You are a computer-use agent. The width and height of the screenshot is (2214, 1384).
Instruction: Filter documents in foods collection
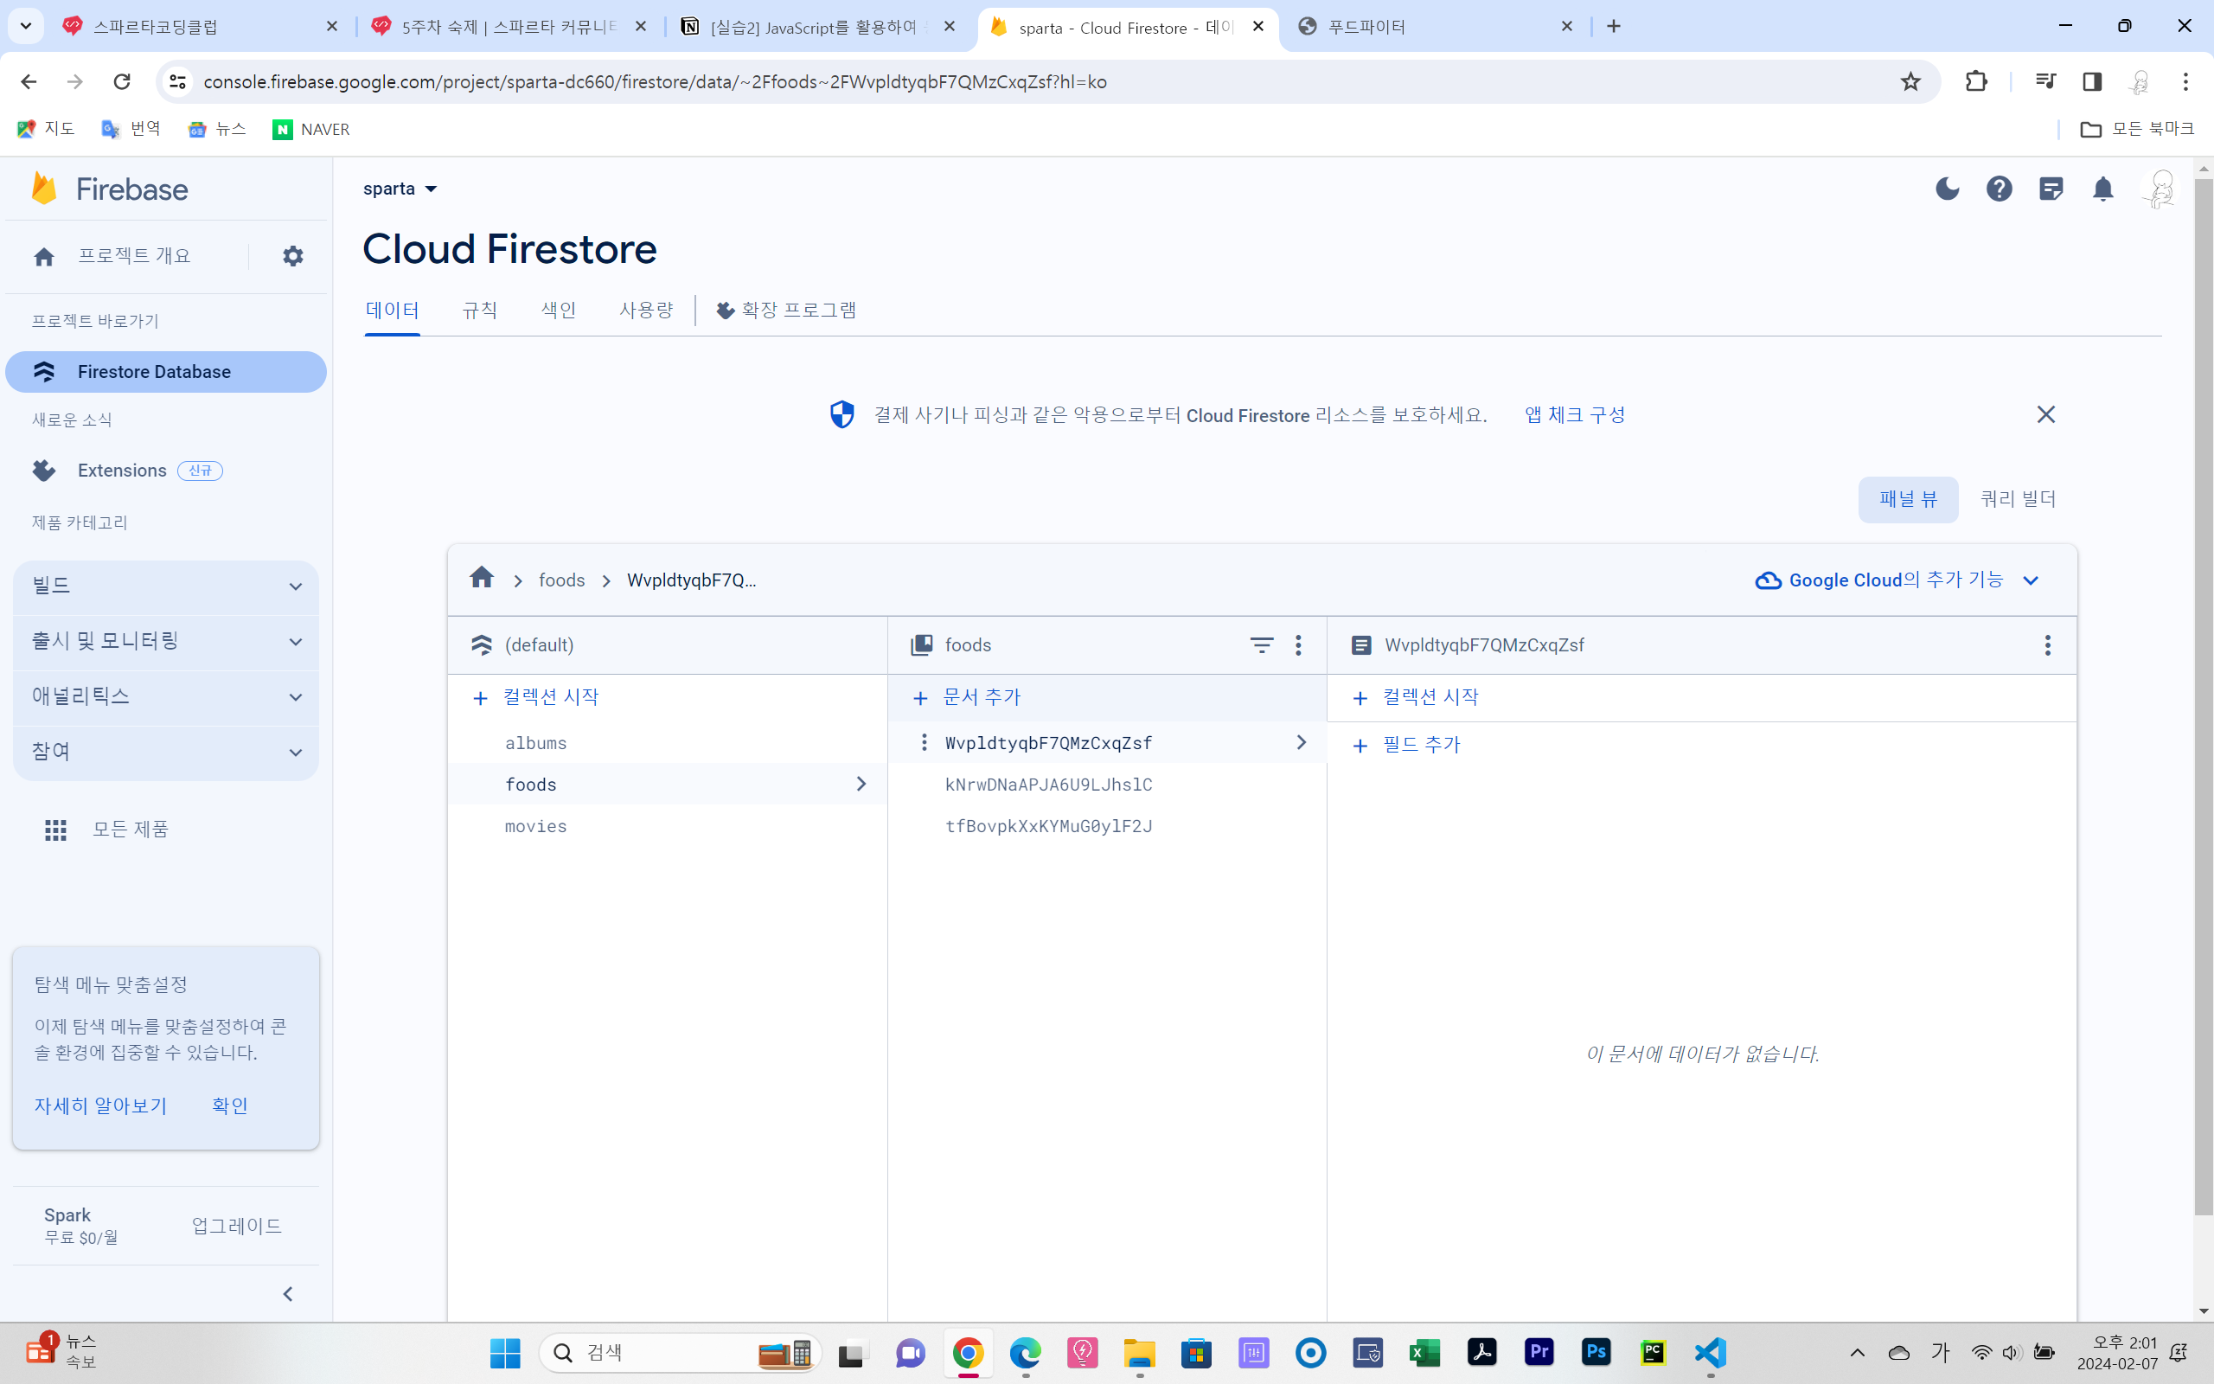(1262, 645)
